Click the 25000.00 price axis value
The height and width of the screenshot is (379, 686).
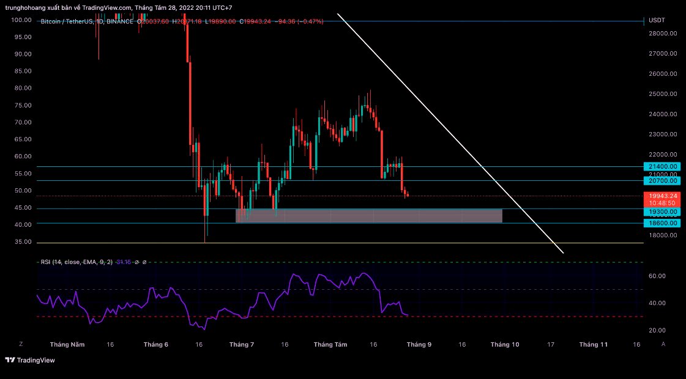click(x=663, y=94)
